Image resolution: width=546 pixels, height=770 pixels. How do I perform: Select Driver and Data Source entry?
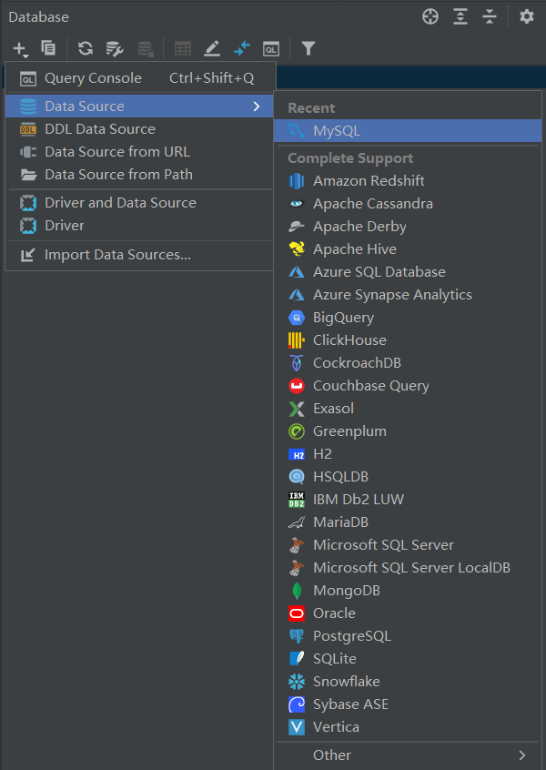click(x=120, y=203)
